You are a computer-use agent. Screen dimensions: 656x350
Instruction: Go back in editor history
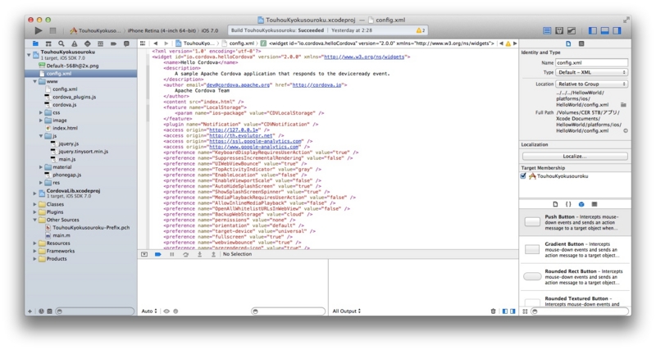[156, 43]
